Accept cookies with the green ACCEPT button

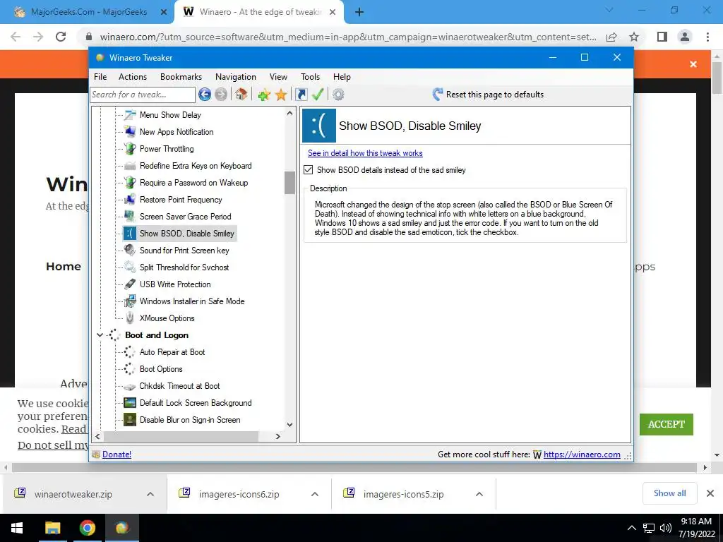pyautogui.click(x=667, y=424)
